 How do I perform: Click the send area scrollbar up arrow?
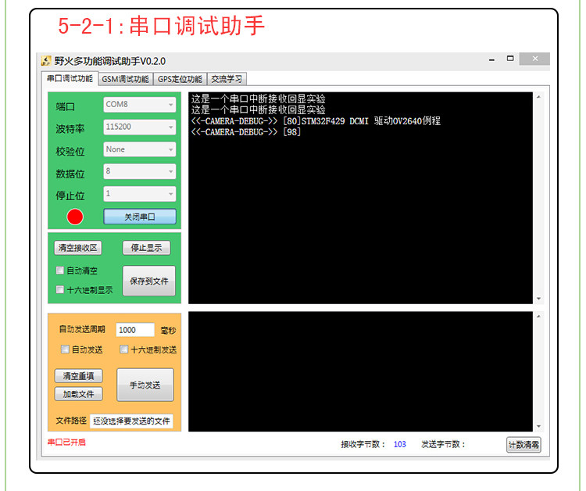[x=538, y=317]
